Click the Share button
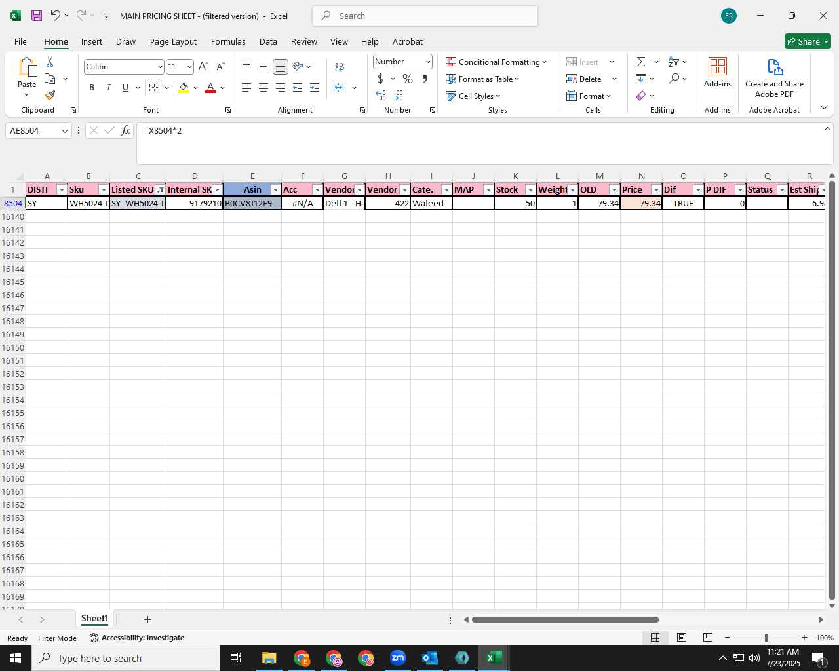 (x=808, y=41)
